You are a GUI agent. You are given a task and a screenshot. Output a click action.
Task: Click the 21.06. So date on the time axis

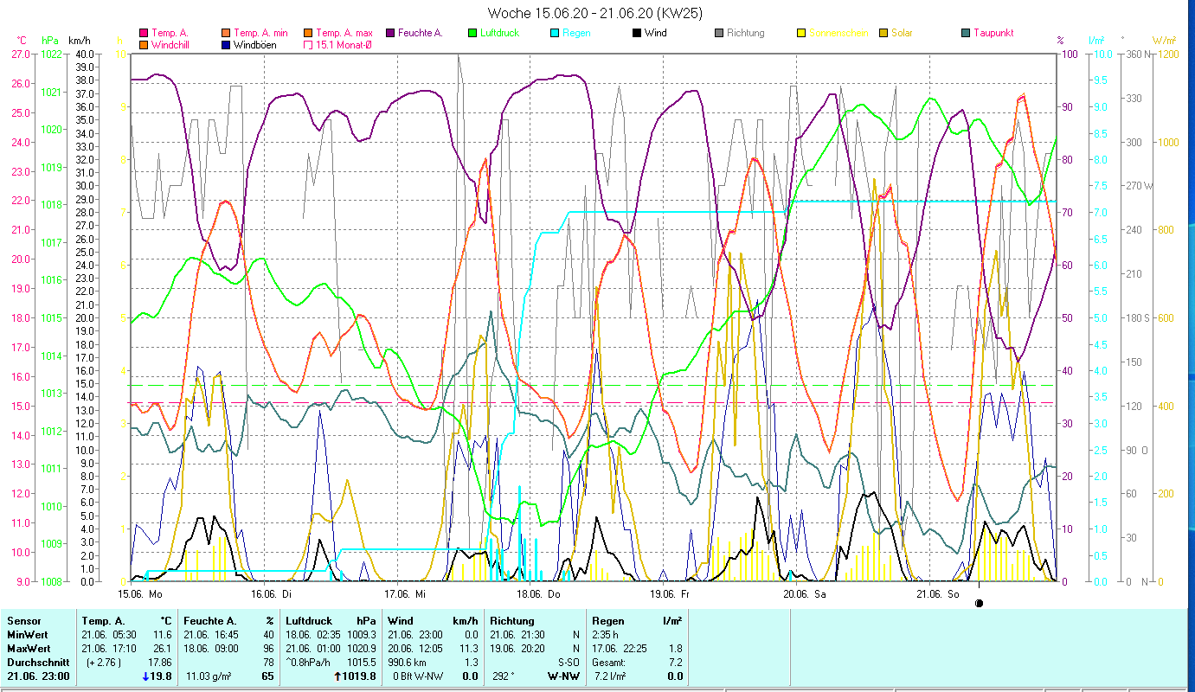click(938, 594)
